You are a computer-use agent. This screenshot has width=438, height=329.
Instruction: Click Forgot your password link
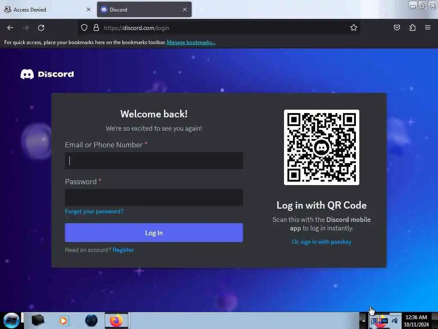click(94, 211)
